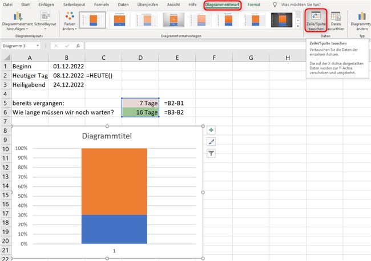Click the 100% axis label
Image resolution: width=371 pixels, height=261 pixels.
point(21,148)
